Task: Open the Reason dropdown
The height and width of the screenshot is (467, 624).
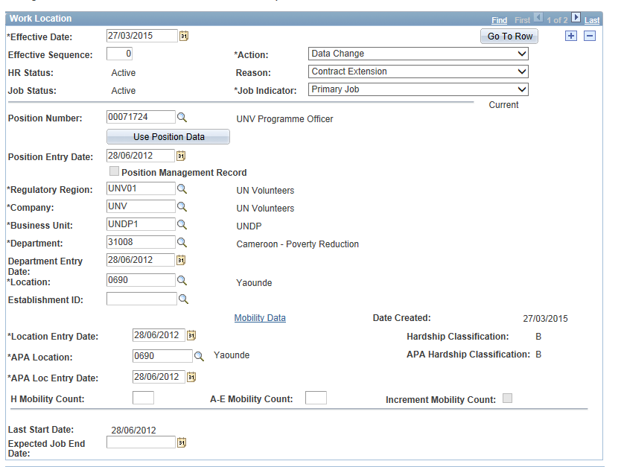Action: 418,72
